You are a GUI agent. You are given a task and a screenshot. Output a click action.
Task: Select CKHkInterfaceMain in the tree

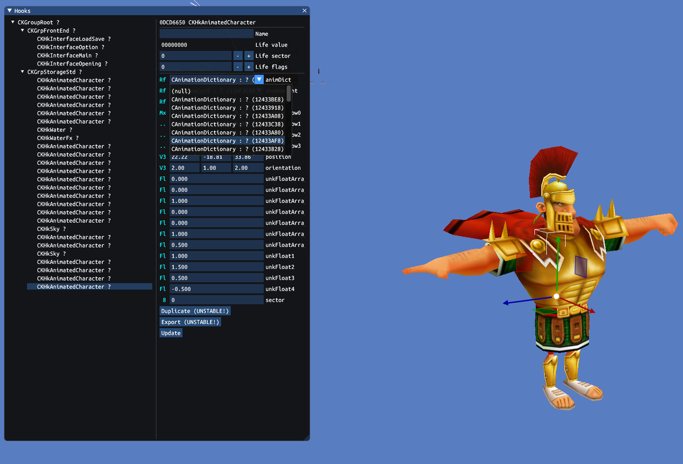click(67, 55)
